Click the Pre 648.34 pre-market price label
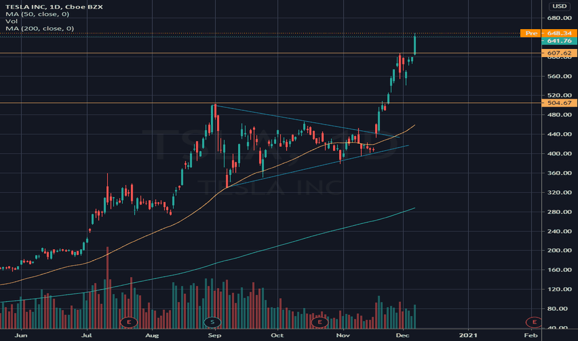Viewport: 578px width, 341px height. (x=548, y=33)
